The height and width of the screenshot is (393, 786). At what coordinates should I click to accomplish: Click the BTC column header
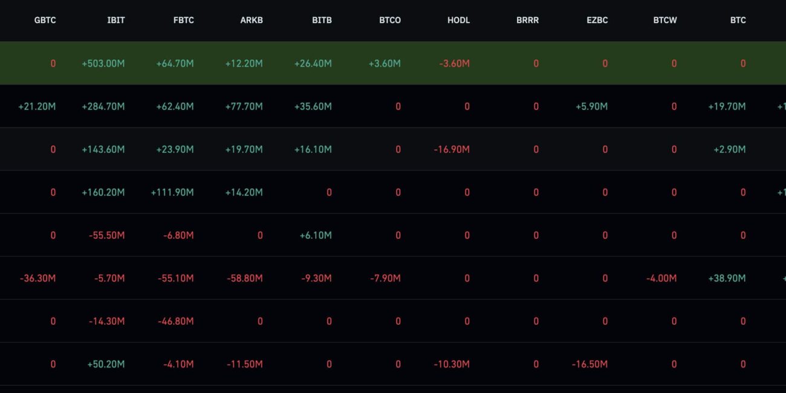(738, 20)
